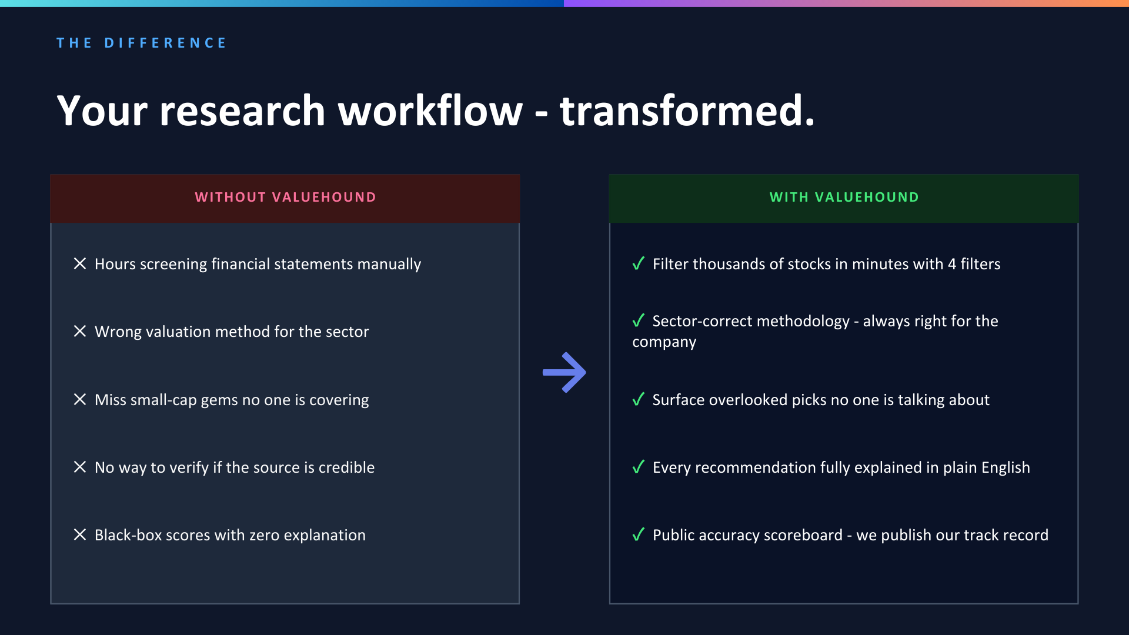Click the X icon beside Wrong valuation method
This screenshot has width=1129, height=635.
tap(80, 331)
